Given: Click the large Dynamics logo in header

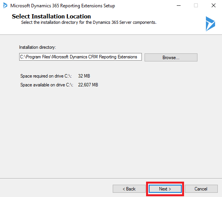Looking at the screenshot, I should (210, 24).
